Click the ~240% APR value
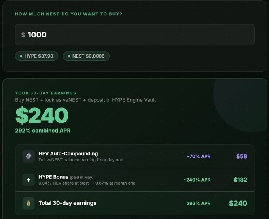This screenshot has width=269, height=219. 197,180
